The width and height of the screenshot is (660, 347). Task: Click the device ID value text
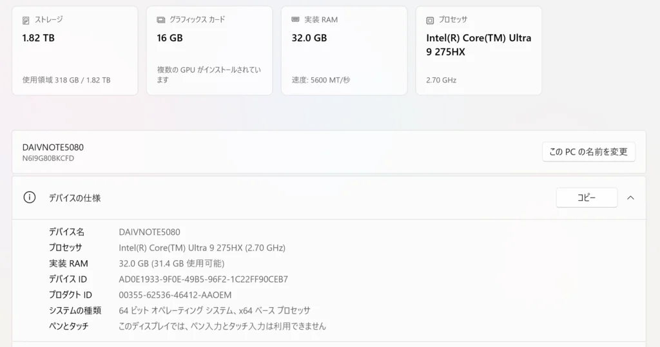[203, 279]
